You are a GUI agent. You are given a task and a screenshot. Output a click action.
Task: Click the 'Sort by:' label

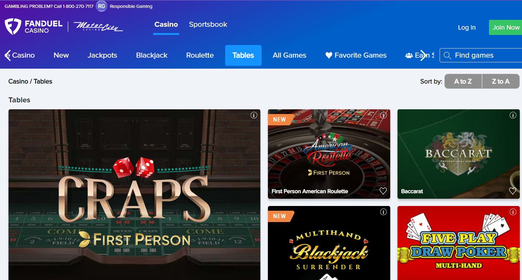431,81
